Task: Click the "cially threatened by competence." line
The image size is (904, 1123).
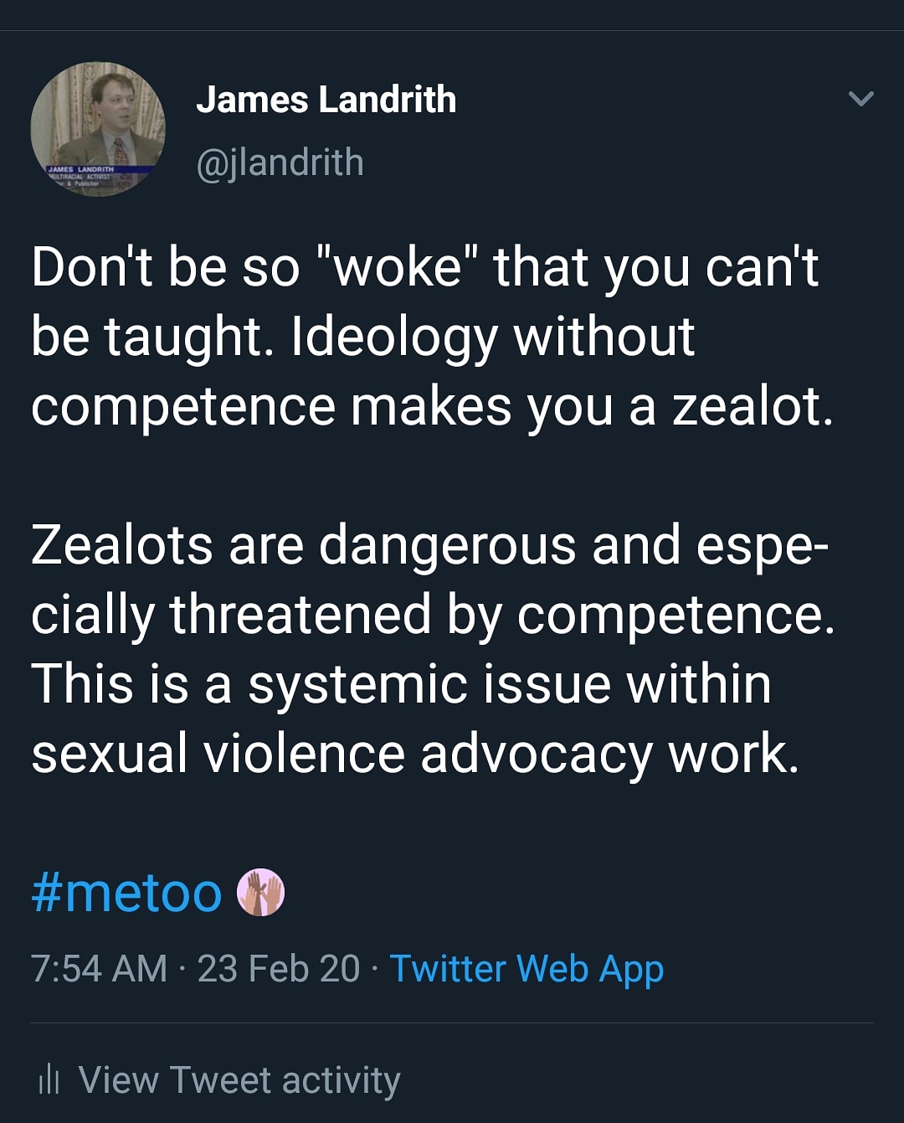Action: [433, 615]
